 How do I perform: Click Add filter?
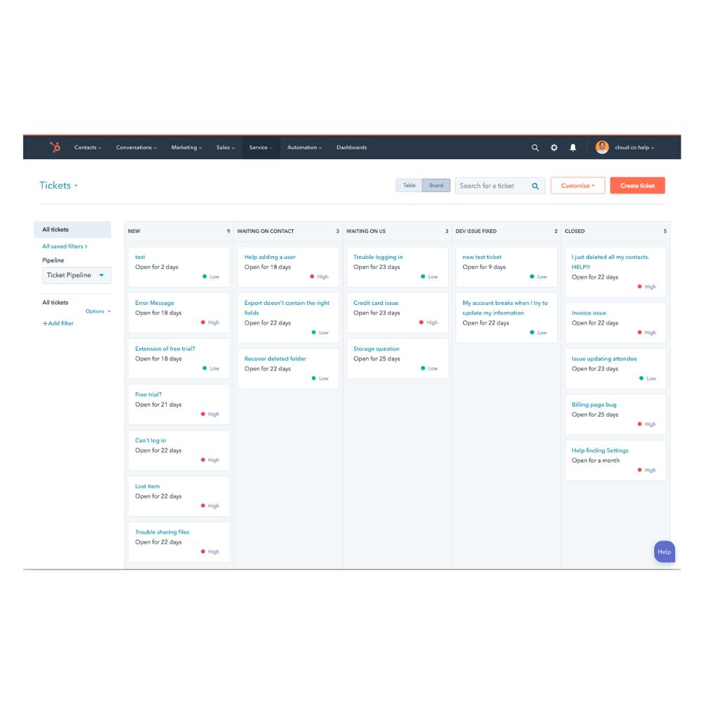pyautogui.click(x=58, y=323)
